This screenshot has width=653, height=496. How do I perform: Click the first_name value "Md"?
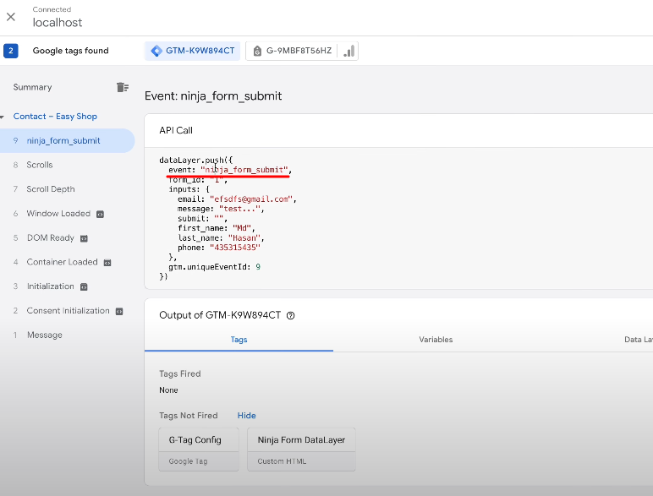pos(242,228)
